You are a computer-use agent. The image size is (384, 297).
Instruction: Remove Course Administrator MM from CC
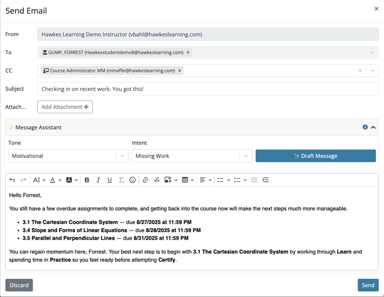pyautogui.click(x=180, y=71)
